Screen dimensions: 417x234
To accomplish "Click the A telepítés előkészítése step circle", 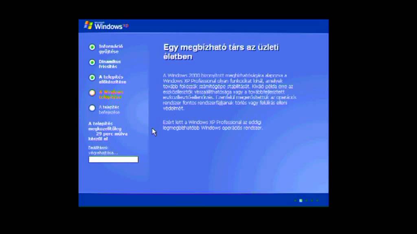I will tap(92, 78).
